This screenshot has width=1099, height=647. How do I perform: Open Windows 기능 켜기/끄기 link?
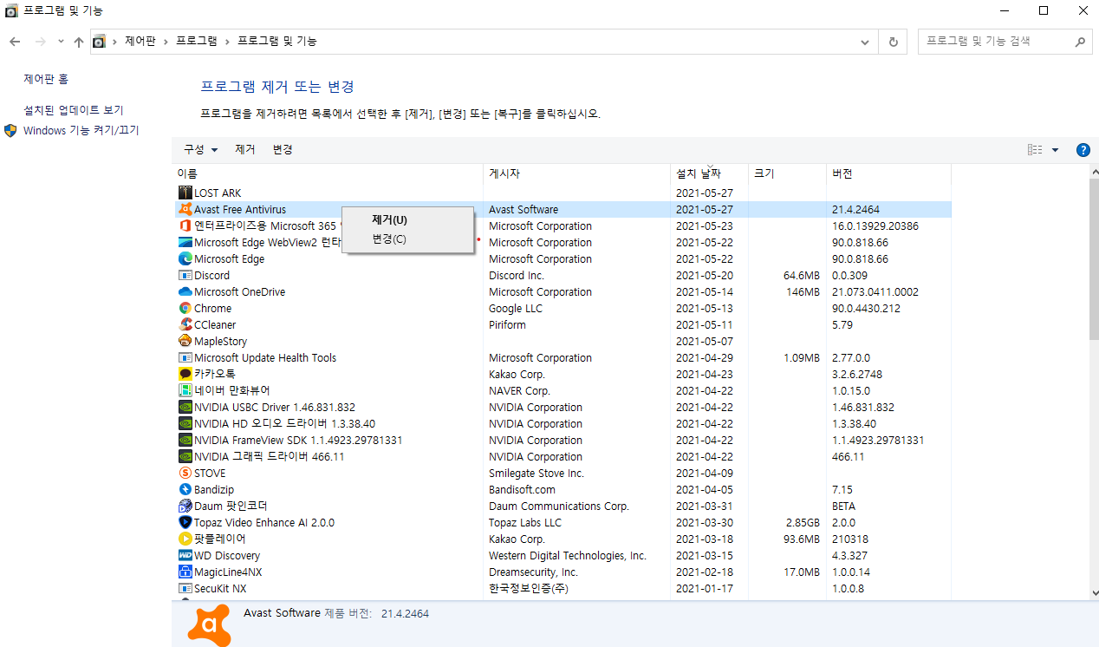point(81,131)
